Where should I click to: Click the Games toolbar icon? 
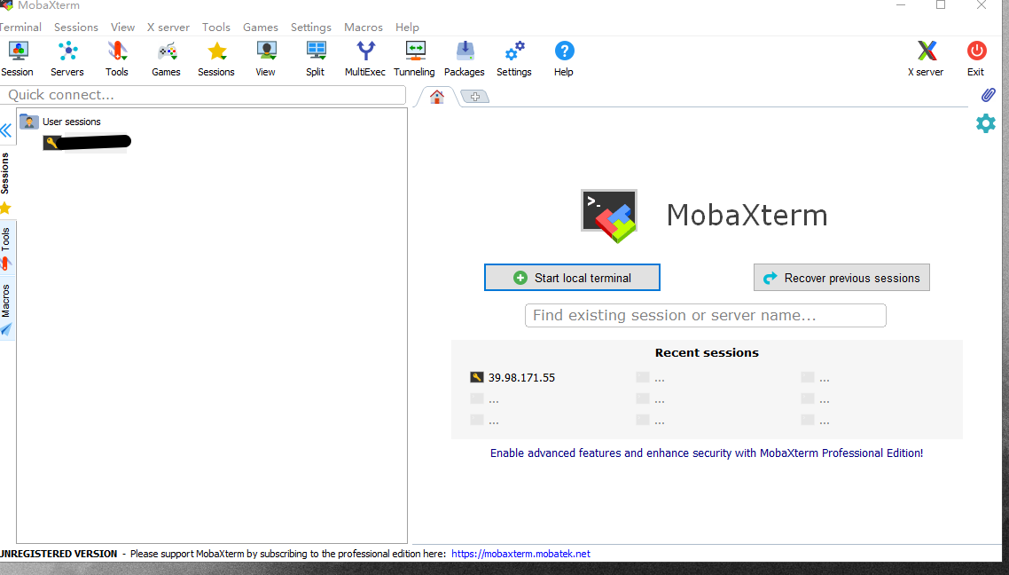pos(166,59)
